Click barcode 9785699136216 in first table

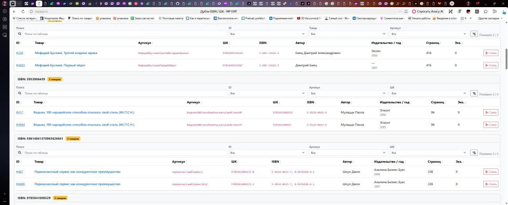click(233, 53)
